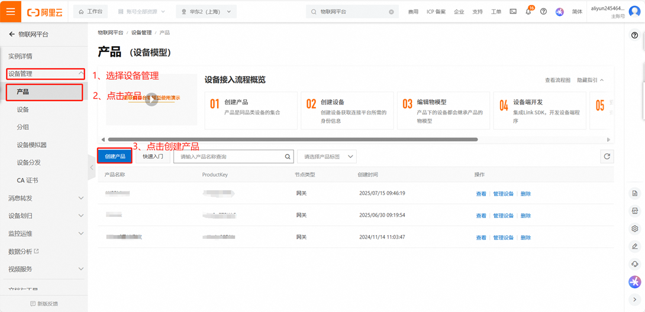
Task: Open the 费用 top menu
Action: click(x=413, y=12)
